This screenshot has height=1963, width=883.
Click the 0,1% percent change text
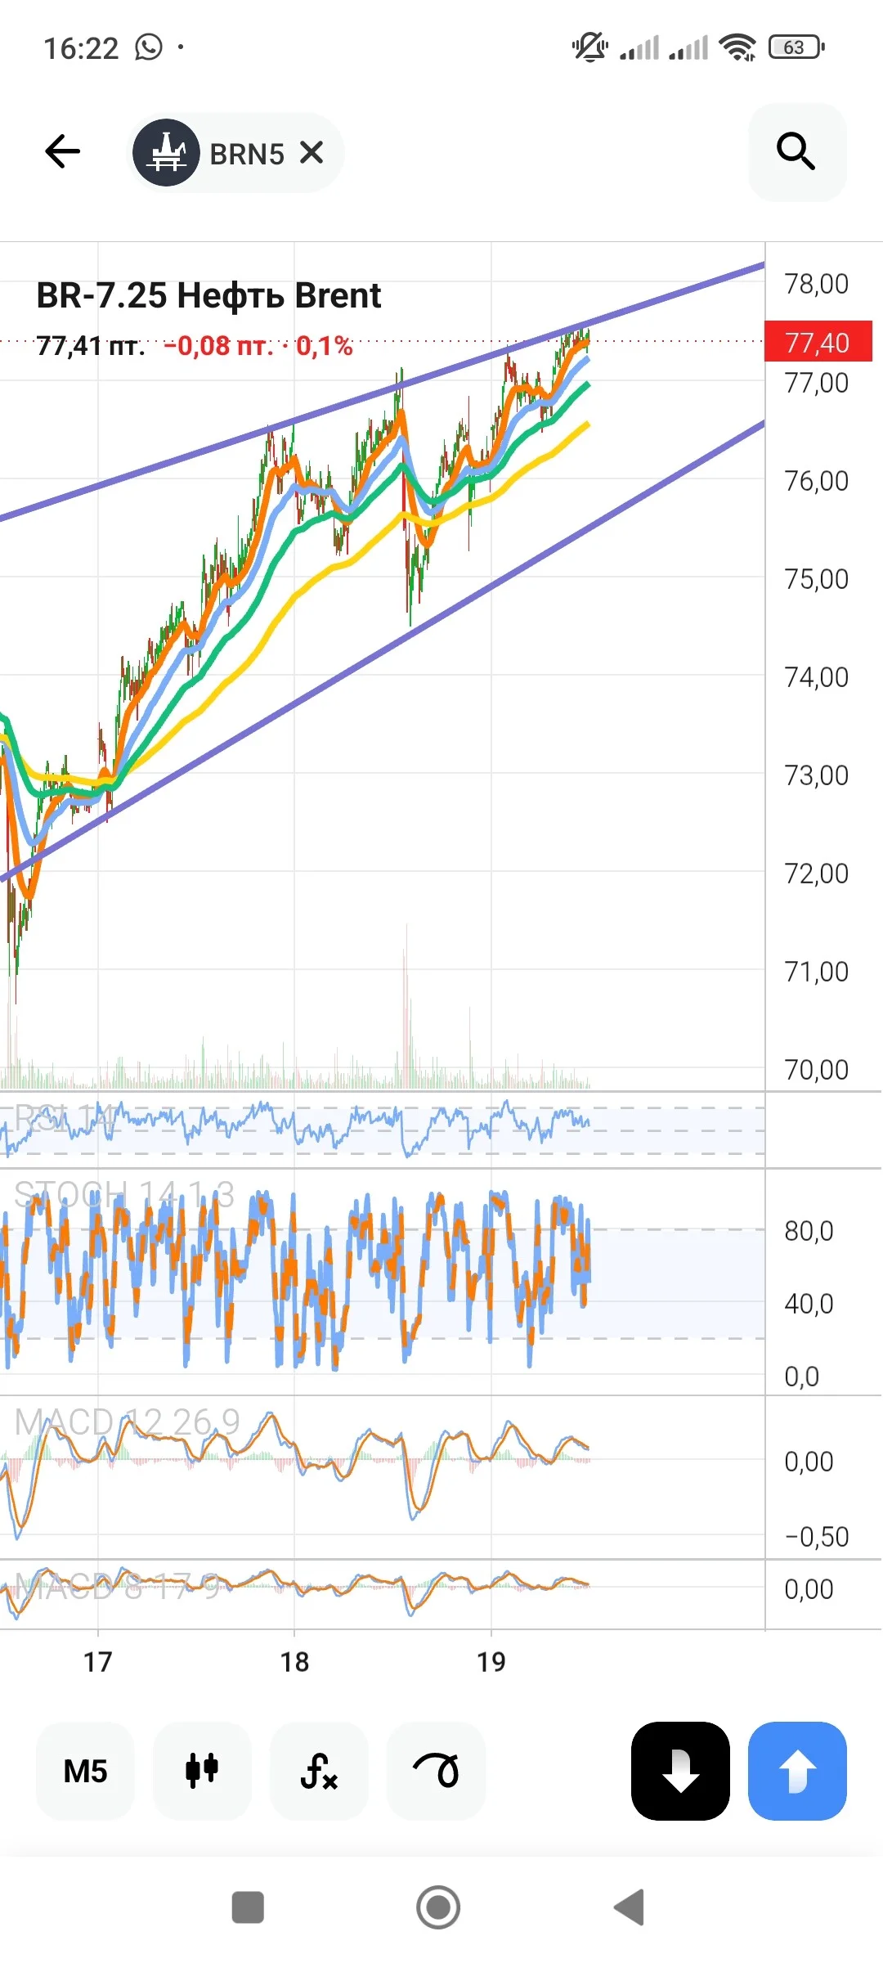[325, 346]
